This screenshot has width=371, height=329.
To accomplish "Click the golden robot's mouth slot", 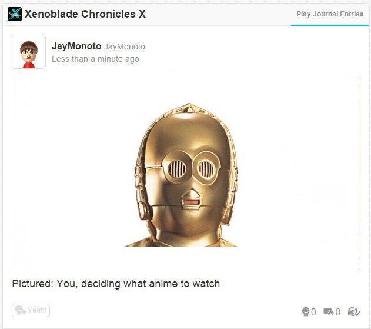I will 190,202.
